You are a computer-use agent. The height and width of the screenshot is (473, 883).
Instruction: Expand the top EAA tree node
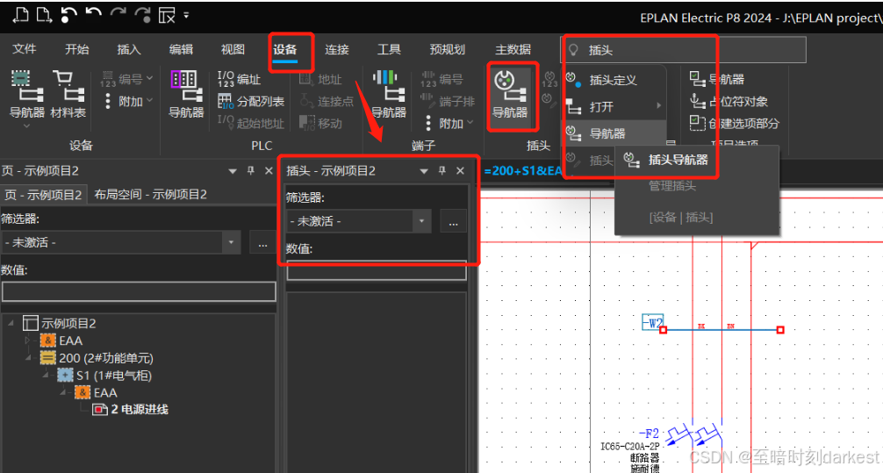pos(28,340)
